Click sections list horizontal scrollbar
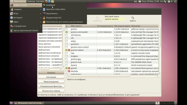The height and width of the screenshot is (105, 187). pos(45,69)
